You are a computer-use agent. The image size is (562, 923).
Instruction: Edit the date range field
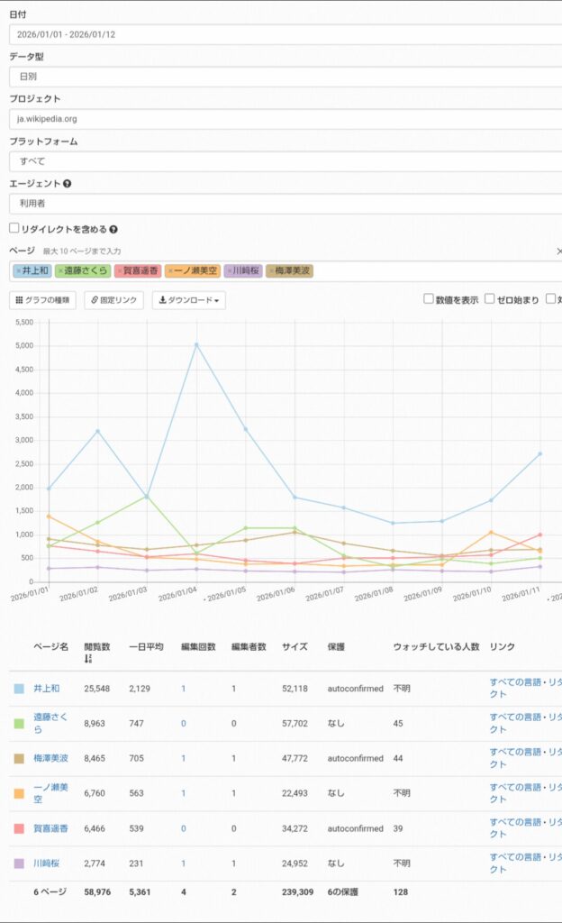click(286, 34)
